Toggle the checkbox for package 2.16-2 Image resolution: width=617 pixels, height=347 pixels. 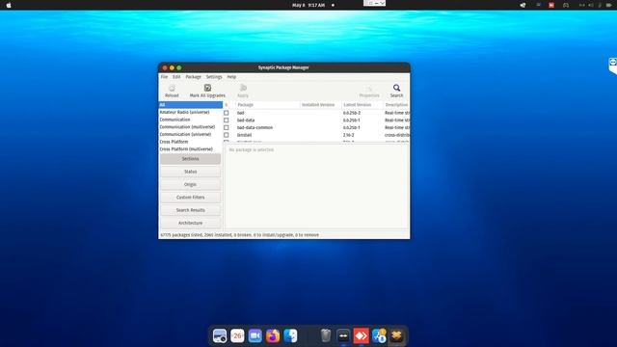[227, 135]
